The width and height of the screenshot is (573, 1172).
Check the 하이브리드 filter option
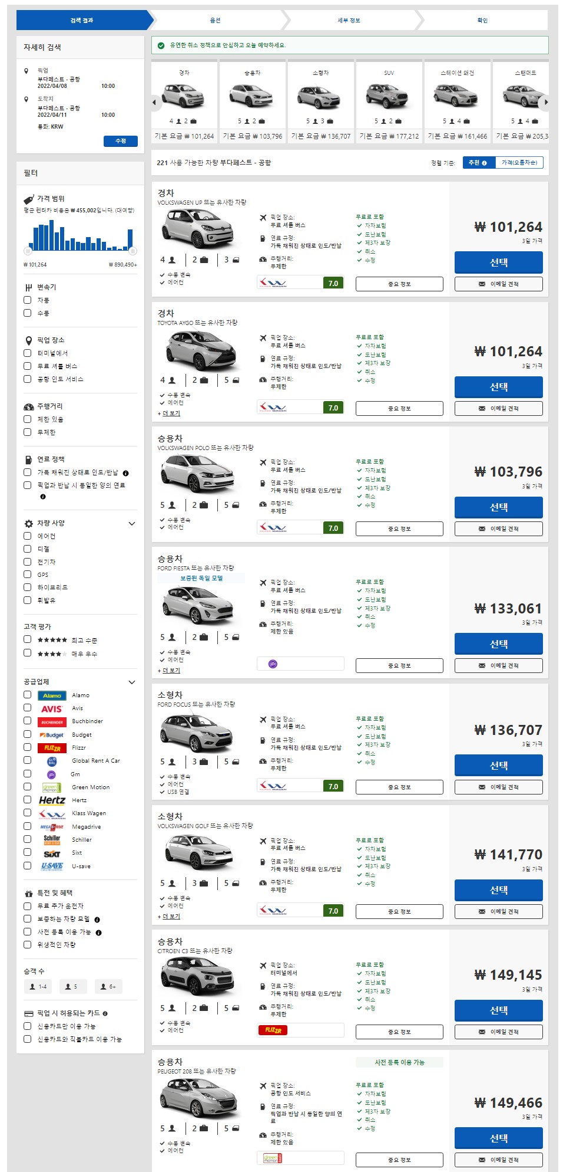coord(27,587)
